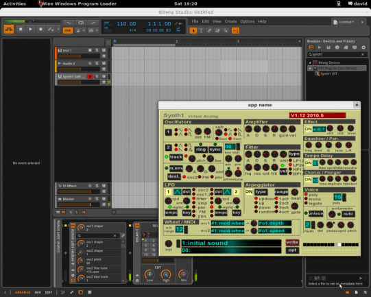
Task: Click the Synth1 vol knob
Action: tap(169, 243)
